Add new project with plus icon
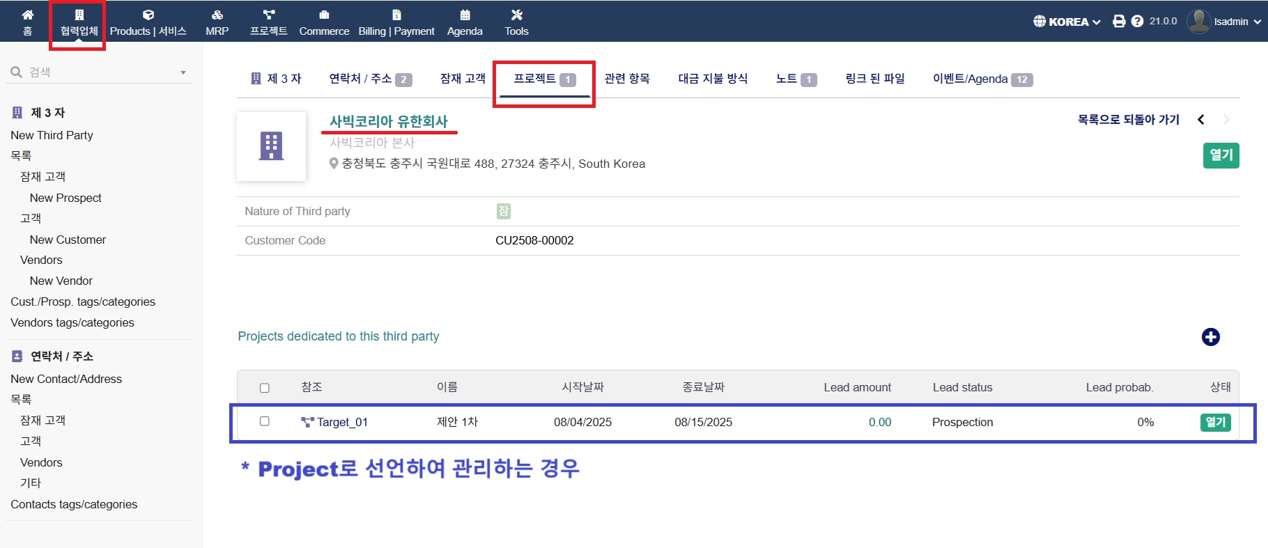The image size is (1268, 548). 1210,337
